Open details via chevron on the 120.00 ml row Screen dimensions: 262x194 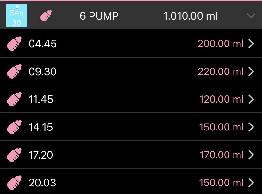251,99
